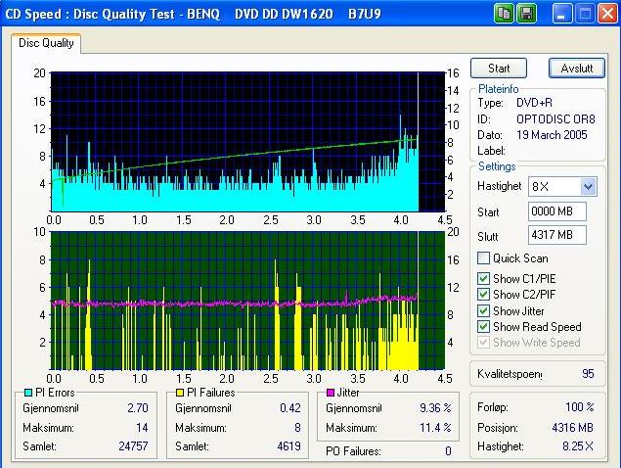
Task: Click the yellow PI Failures color swatch
Action: [180, 393]
